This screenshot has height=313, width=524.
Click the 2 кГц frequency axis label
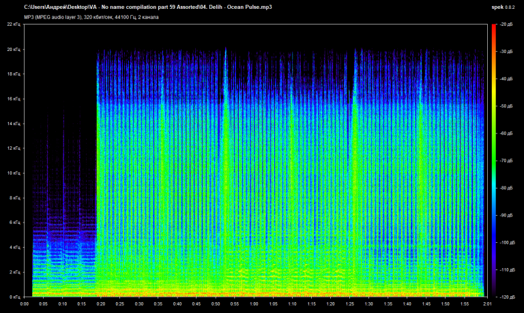(x=15, y=272)
